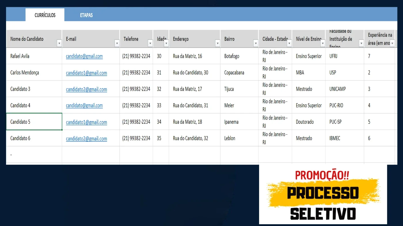Open Candidato 3's candidato2@gmail.com link
The width and height of the screenshot is (403, 226).
(x=86, y=89)
